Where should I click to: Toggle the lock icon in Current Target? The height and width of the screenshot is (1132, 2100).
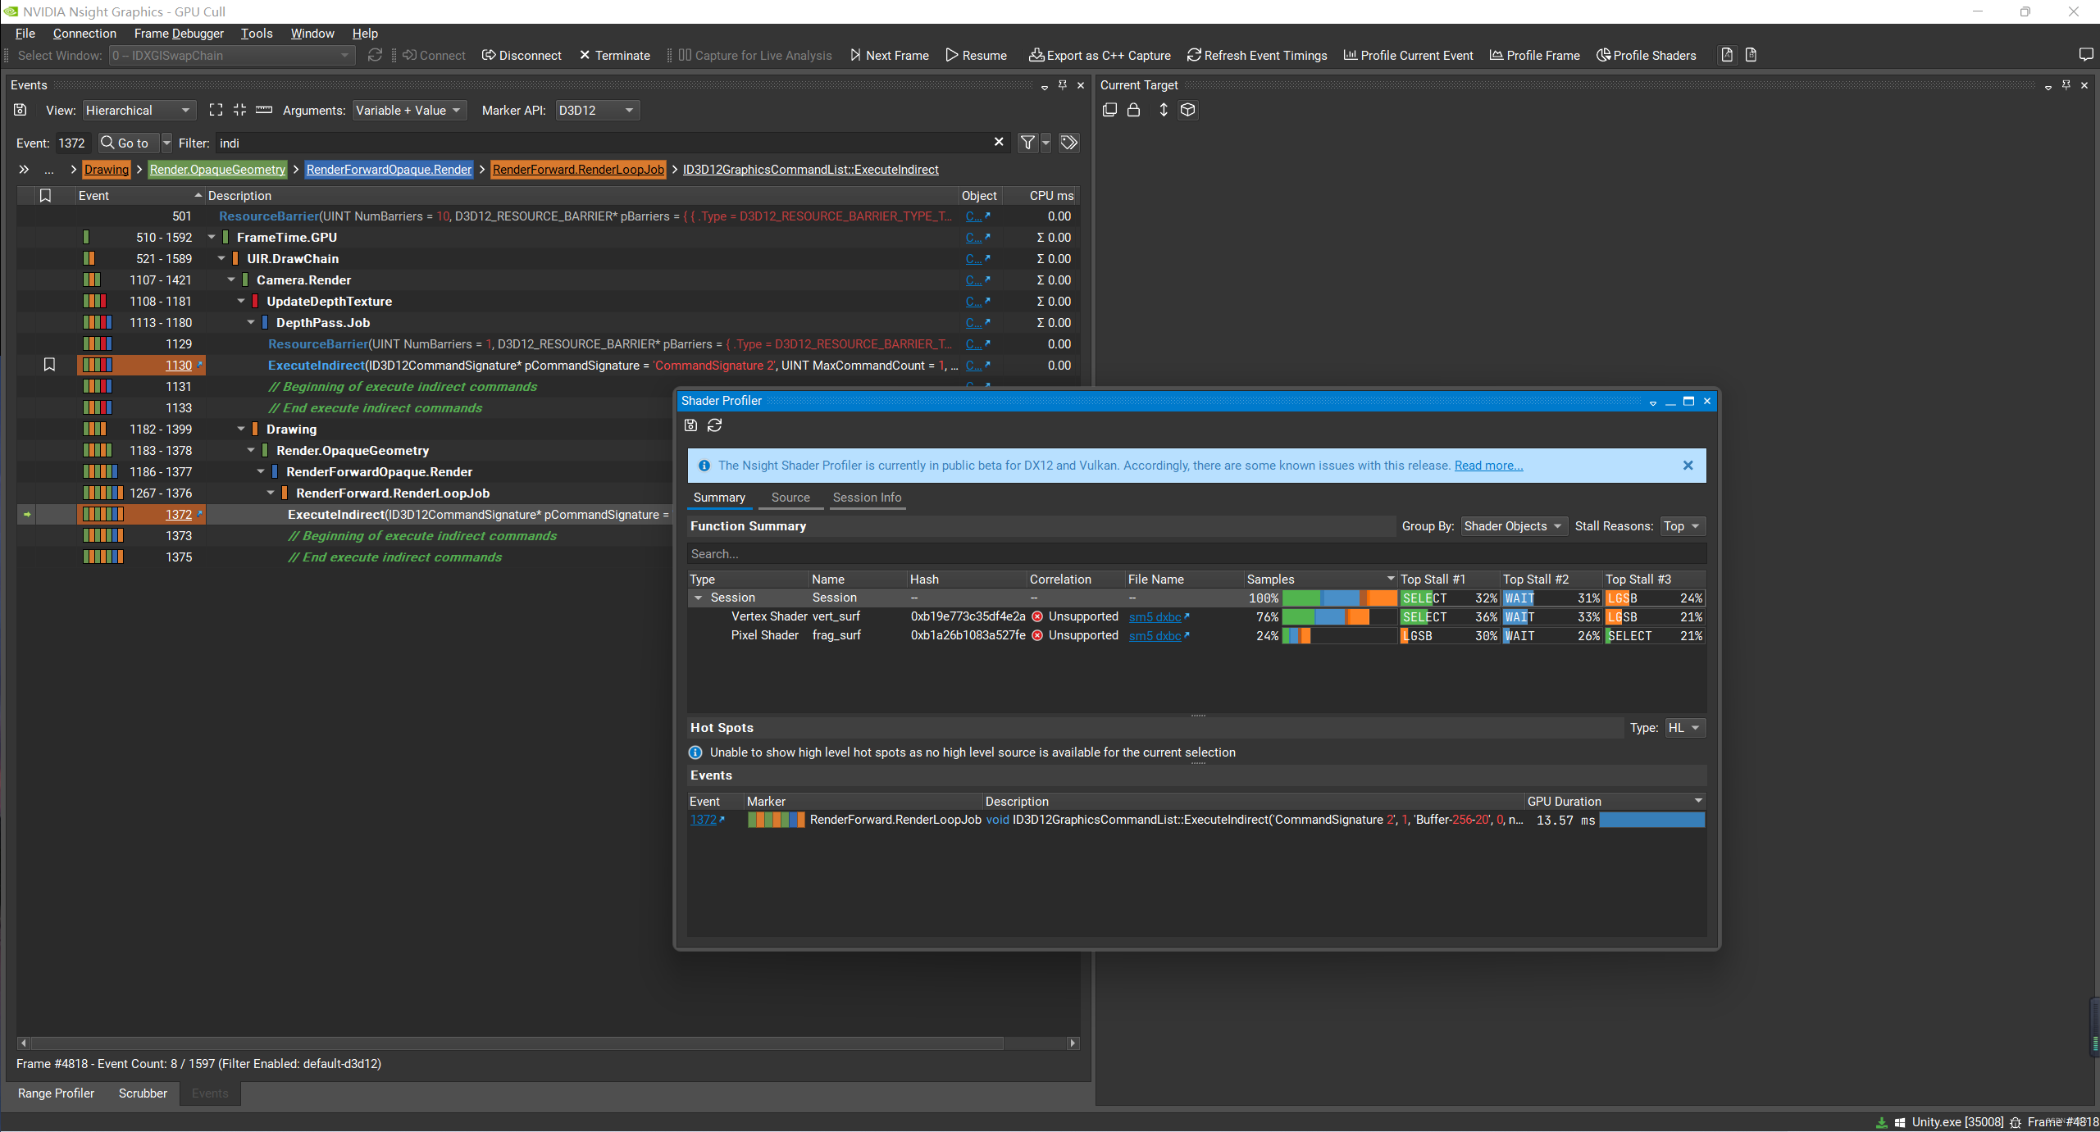coord(1133,110)
